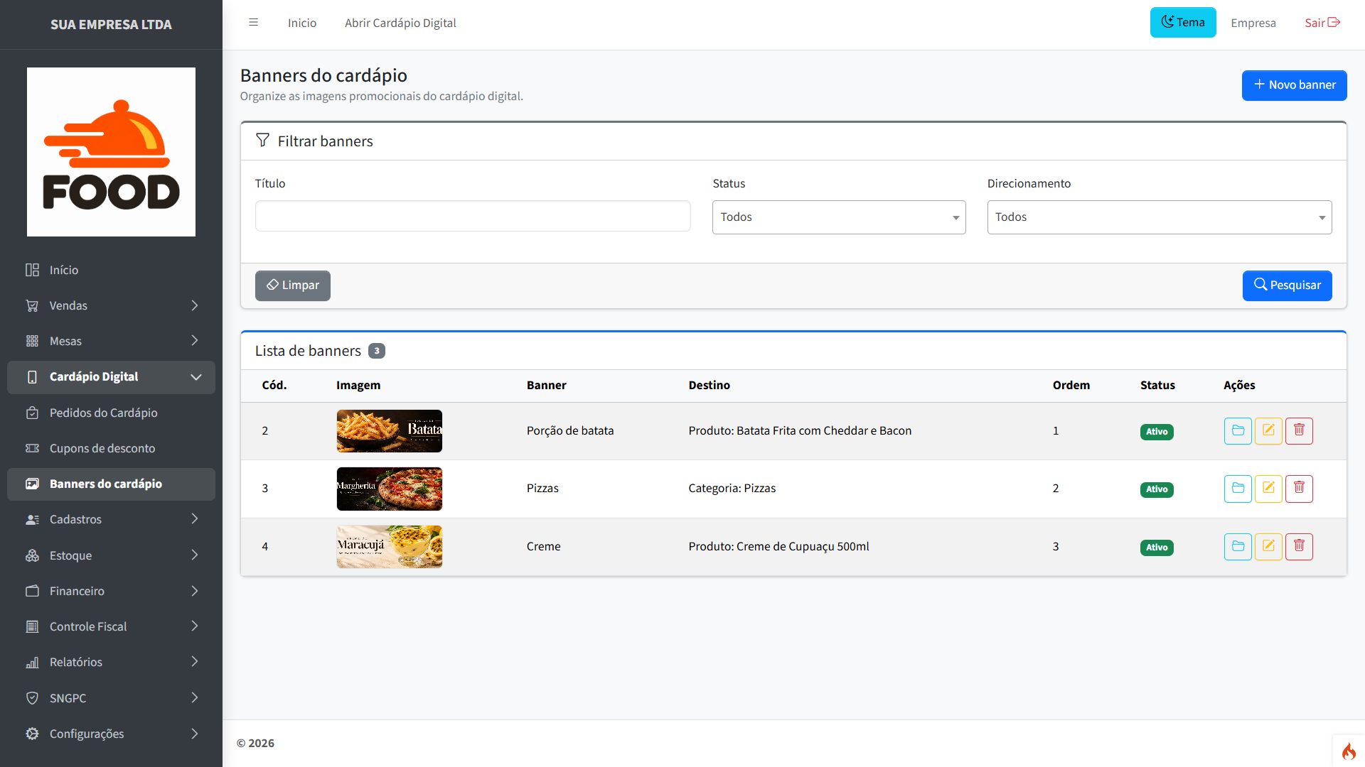
Task: Delete the Porção de batata banner
Action: (1299, 431)
